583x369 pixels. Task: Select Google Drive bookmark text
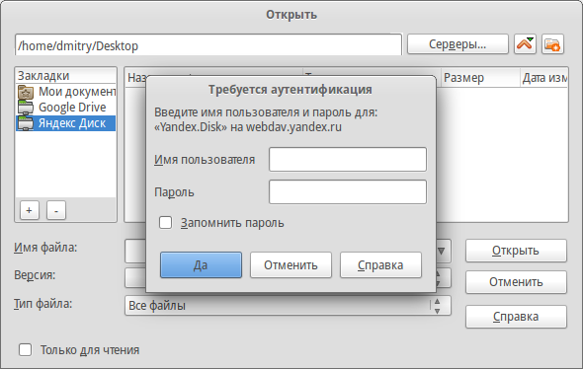pyautogui.click(x=72, y=108)
